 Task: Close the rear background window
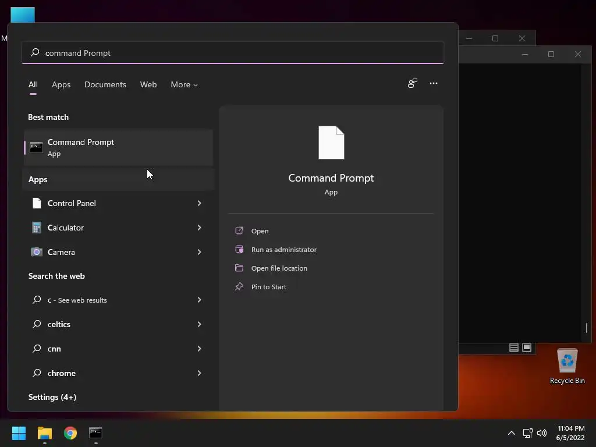(522, 38)
